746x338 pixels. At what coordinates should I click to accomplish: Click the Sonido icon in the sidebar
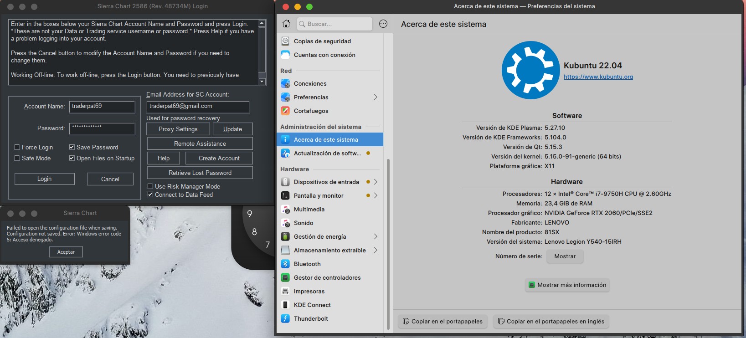[x=285, y=223]
